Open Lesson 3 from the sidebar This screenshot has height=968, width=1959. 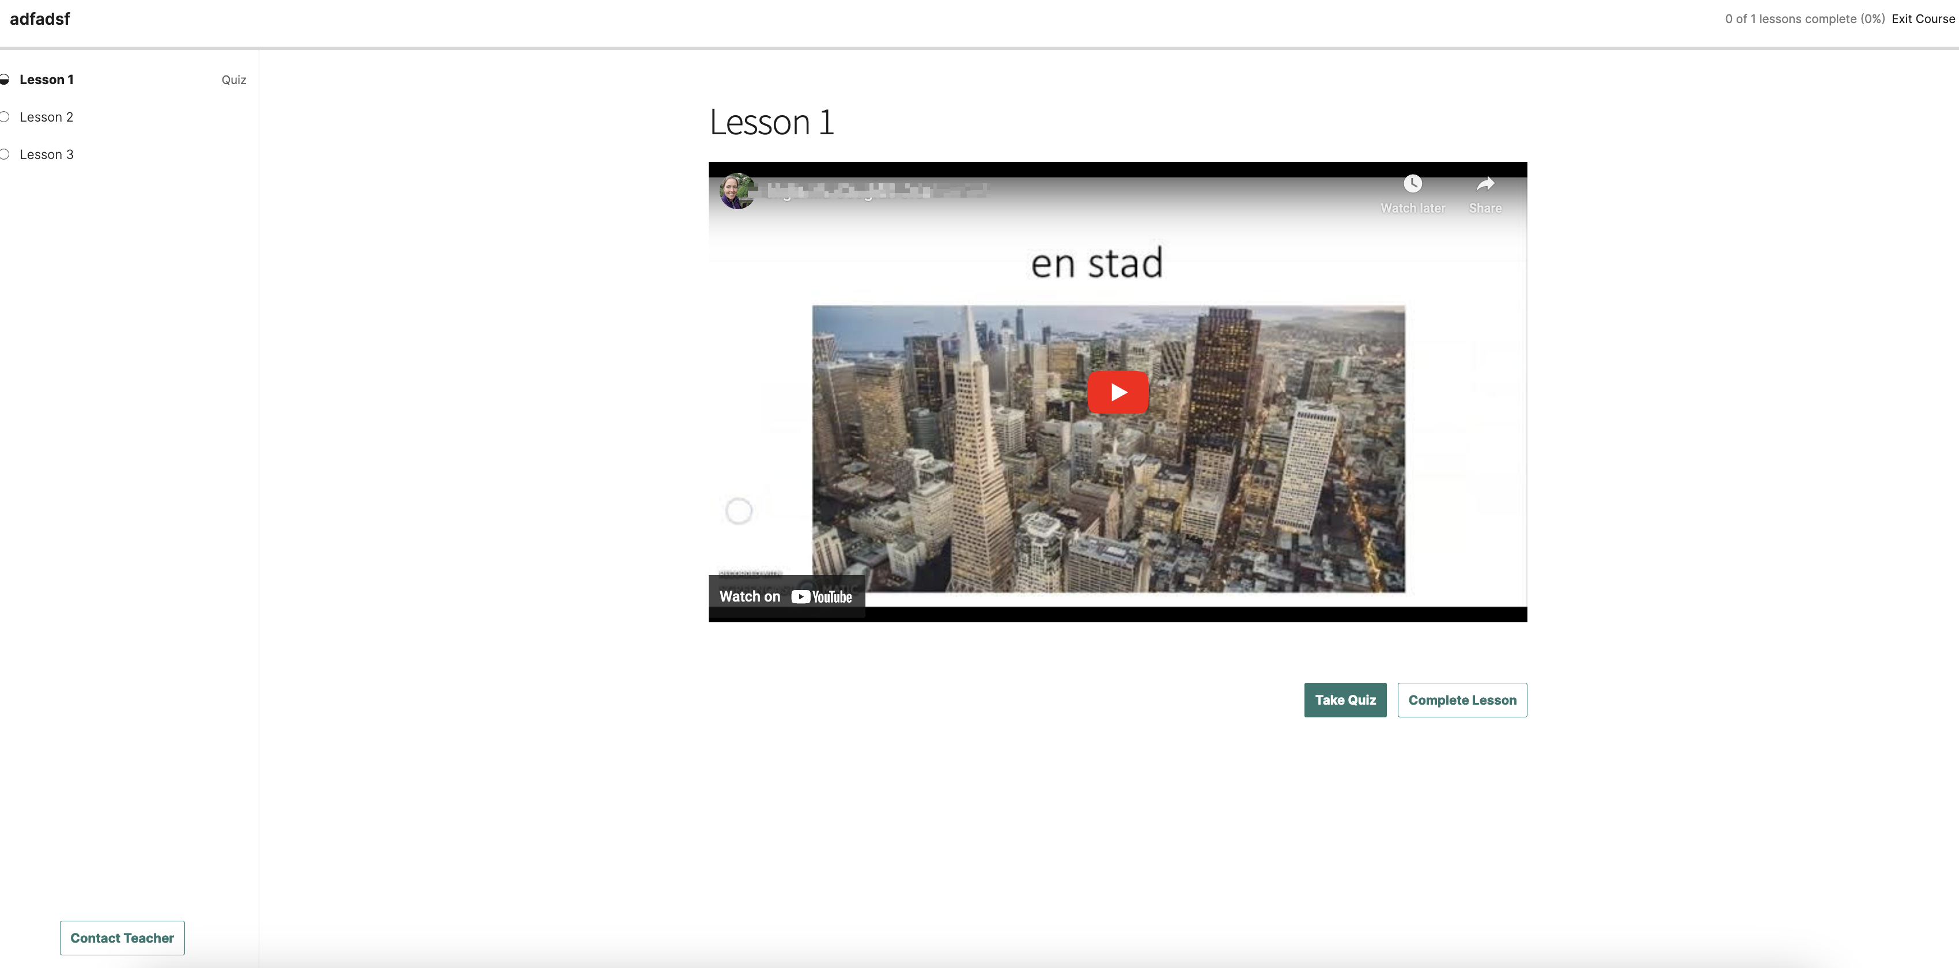pos(47,154)
